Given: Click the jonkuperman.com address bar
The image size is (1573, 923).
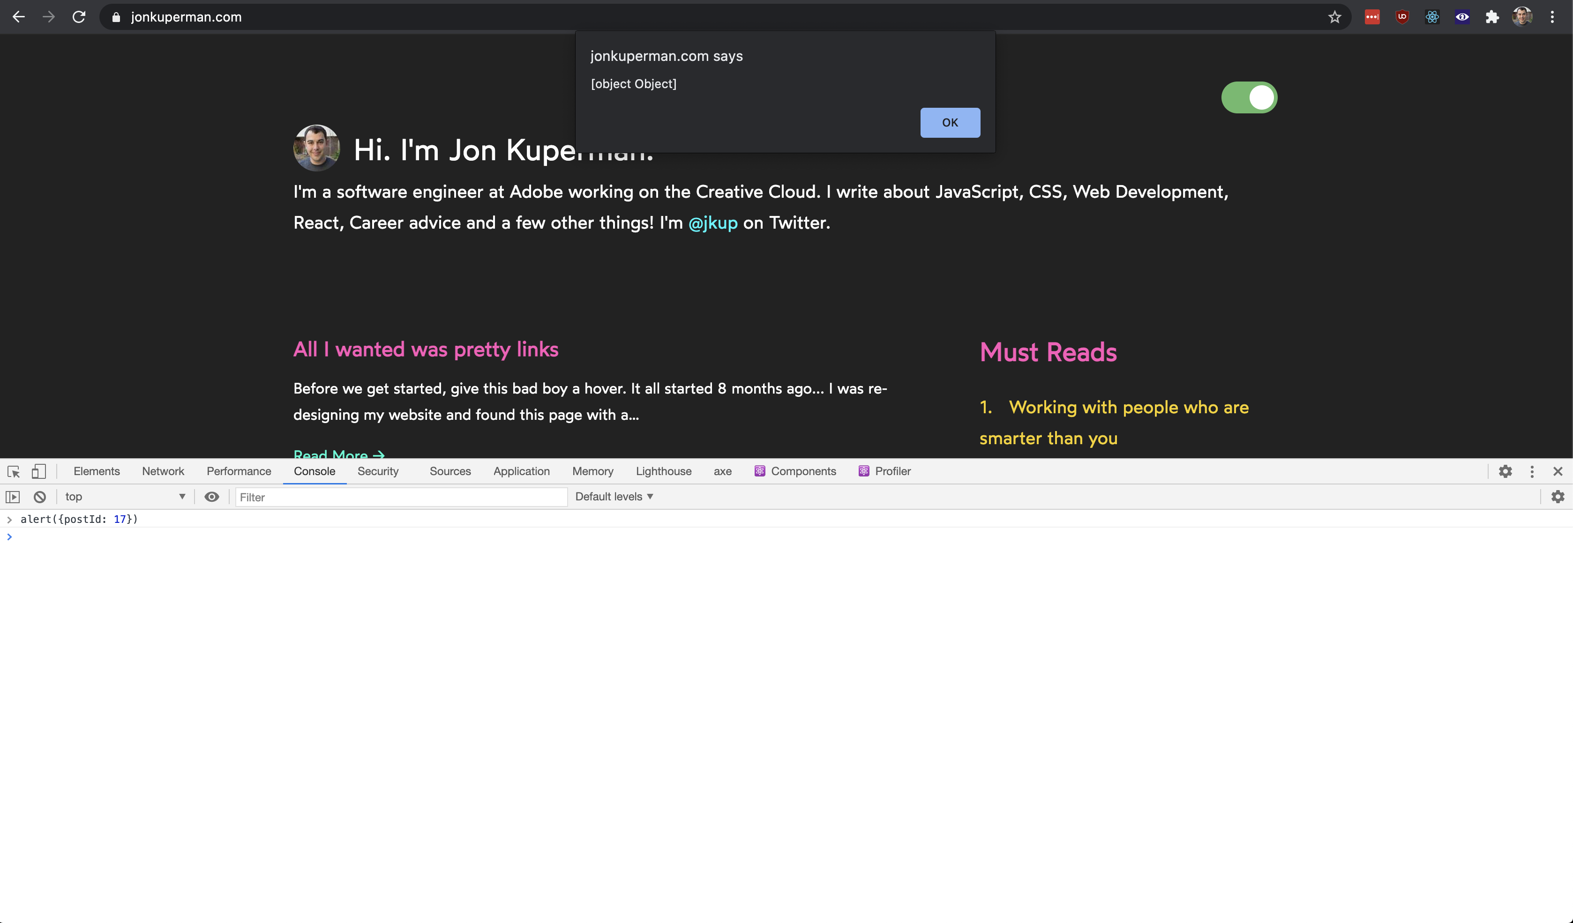Looking at the screenshot, I should [724, 17].
